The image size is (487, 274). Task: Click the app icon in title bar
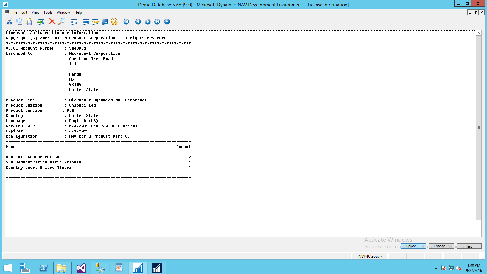(x=5, y=5)
